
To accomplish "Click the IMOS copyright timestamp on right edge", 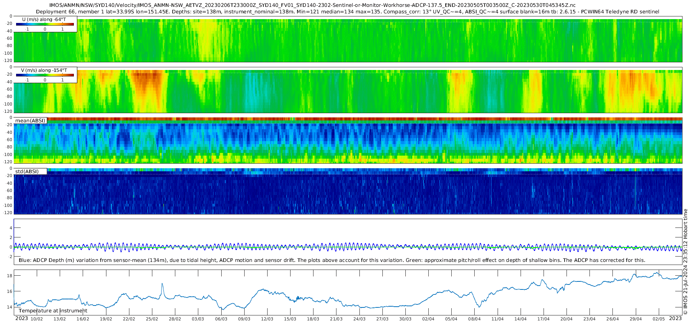I will tap(686, 262).
